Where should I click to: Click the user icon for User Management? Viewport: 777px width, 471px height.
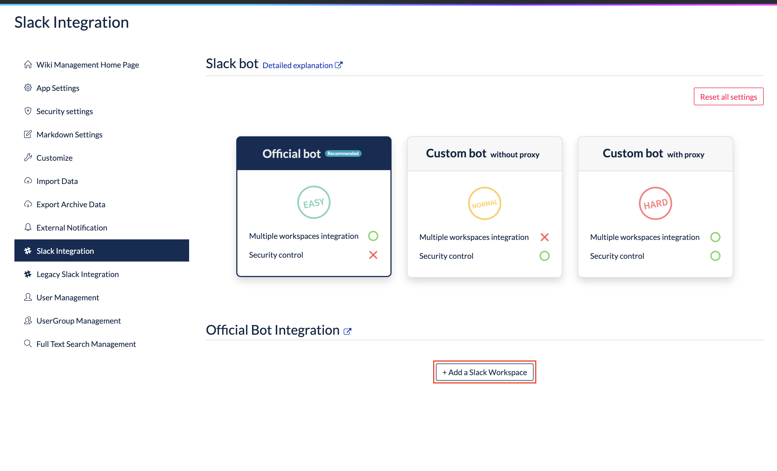(28, 297)
